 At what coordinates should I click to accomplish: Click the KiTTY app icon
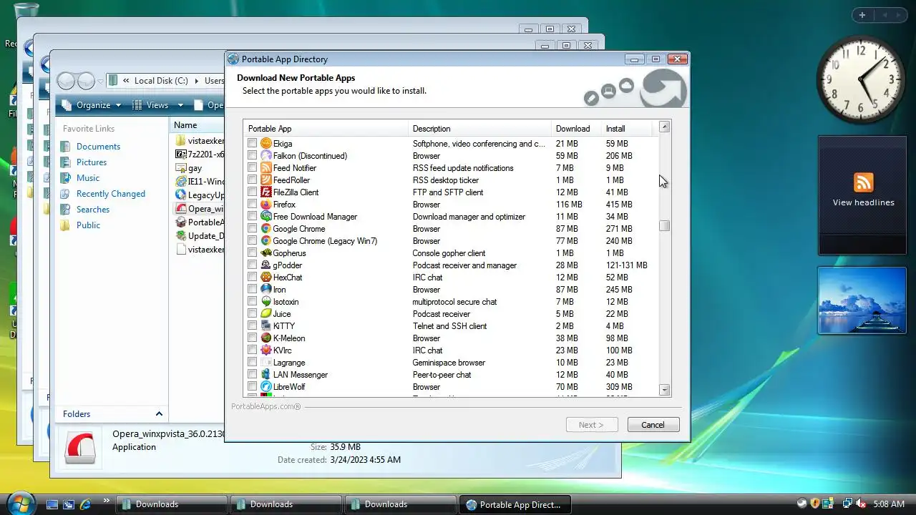coord(266,326)
